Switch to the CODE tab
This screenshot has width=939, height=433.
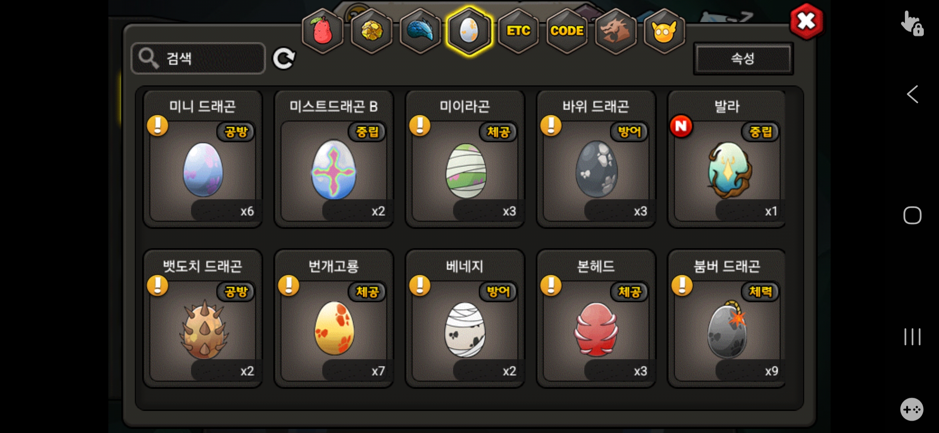point(567,31)
